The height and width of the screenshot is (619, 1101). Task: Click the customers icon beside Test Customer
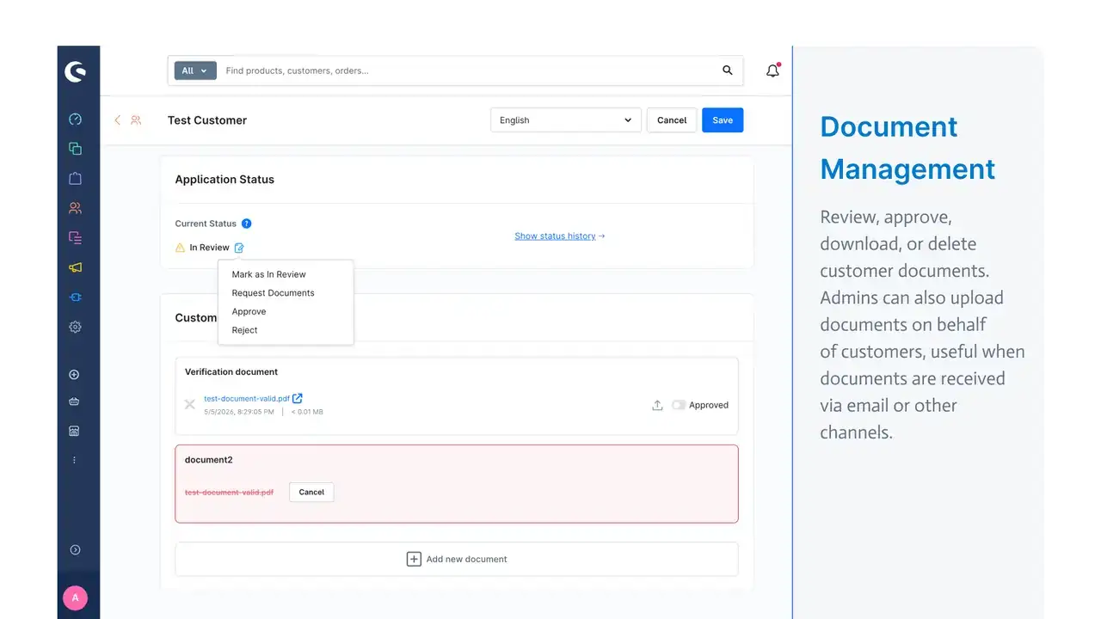[136, 120]
